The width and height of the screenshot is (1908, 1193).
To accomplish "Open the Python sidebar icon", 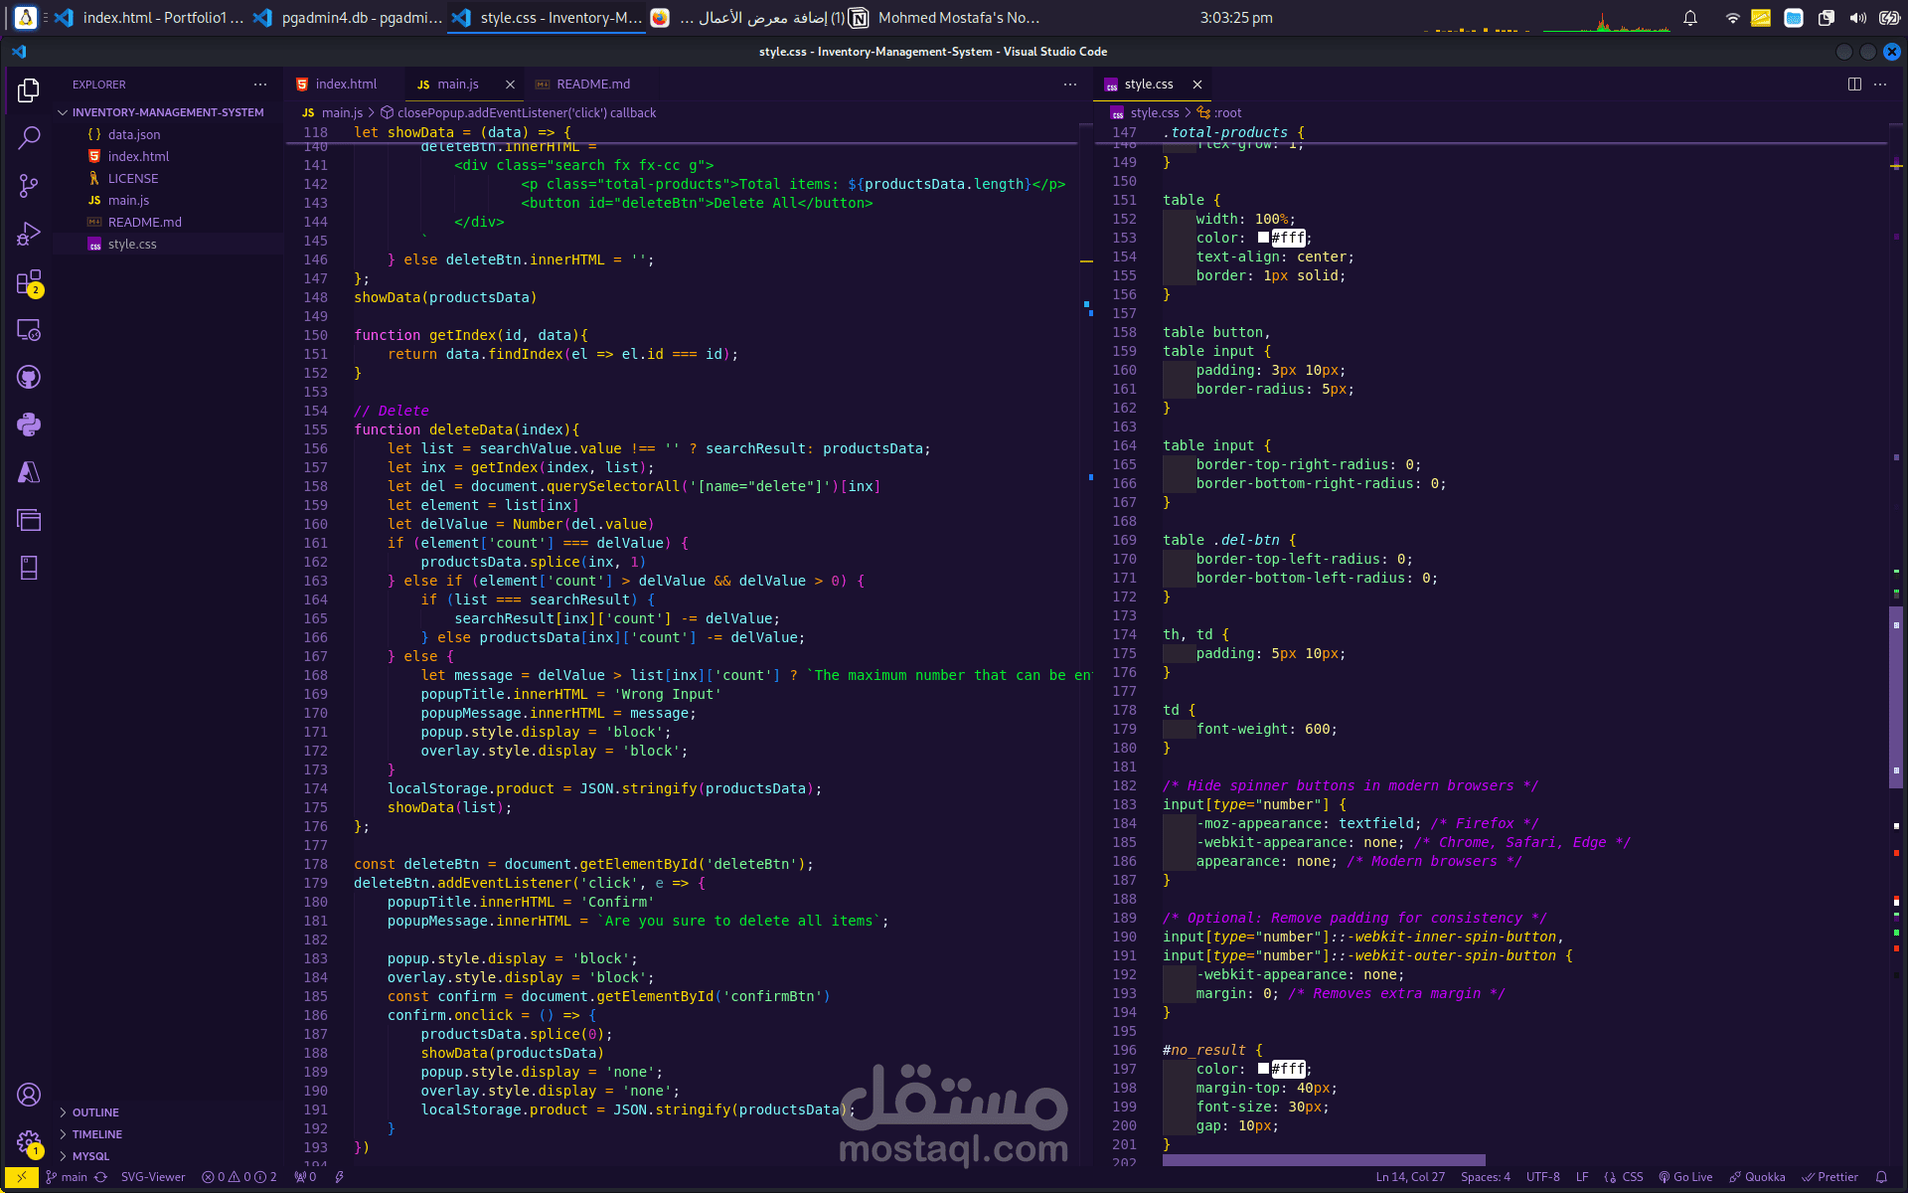I will pos(29,425).
